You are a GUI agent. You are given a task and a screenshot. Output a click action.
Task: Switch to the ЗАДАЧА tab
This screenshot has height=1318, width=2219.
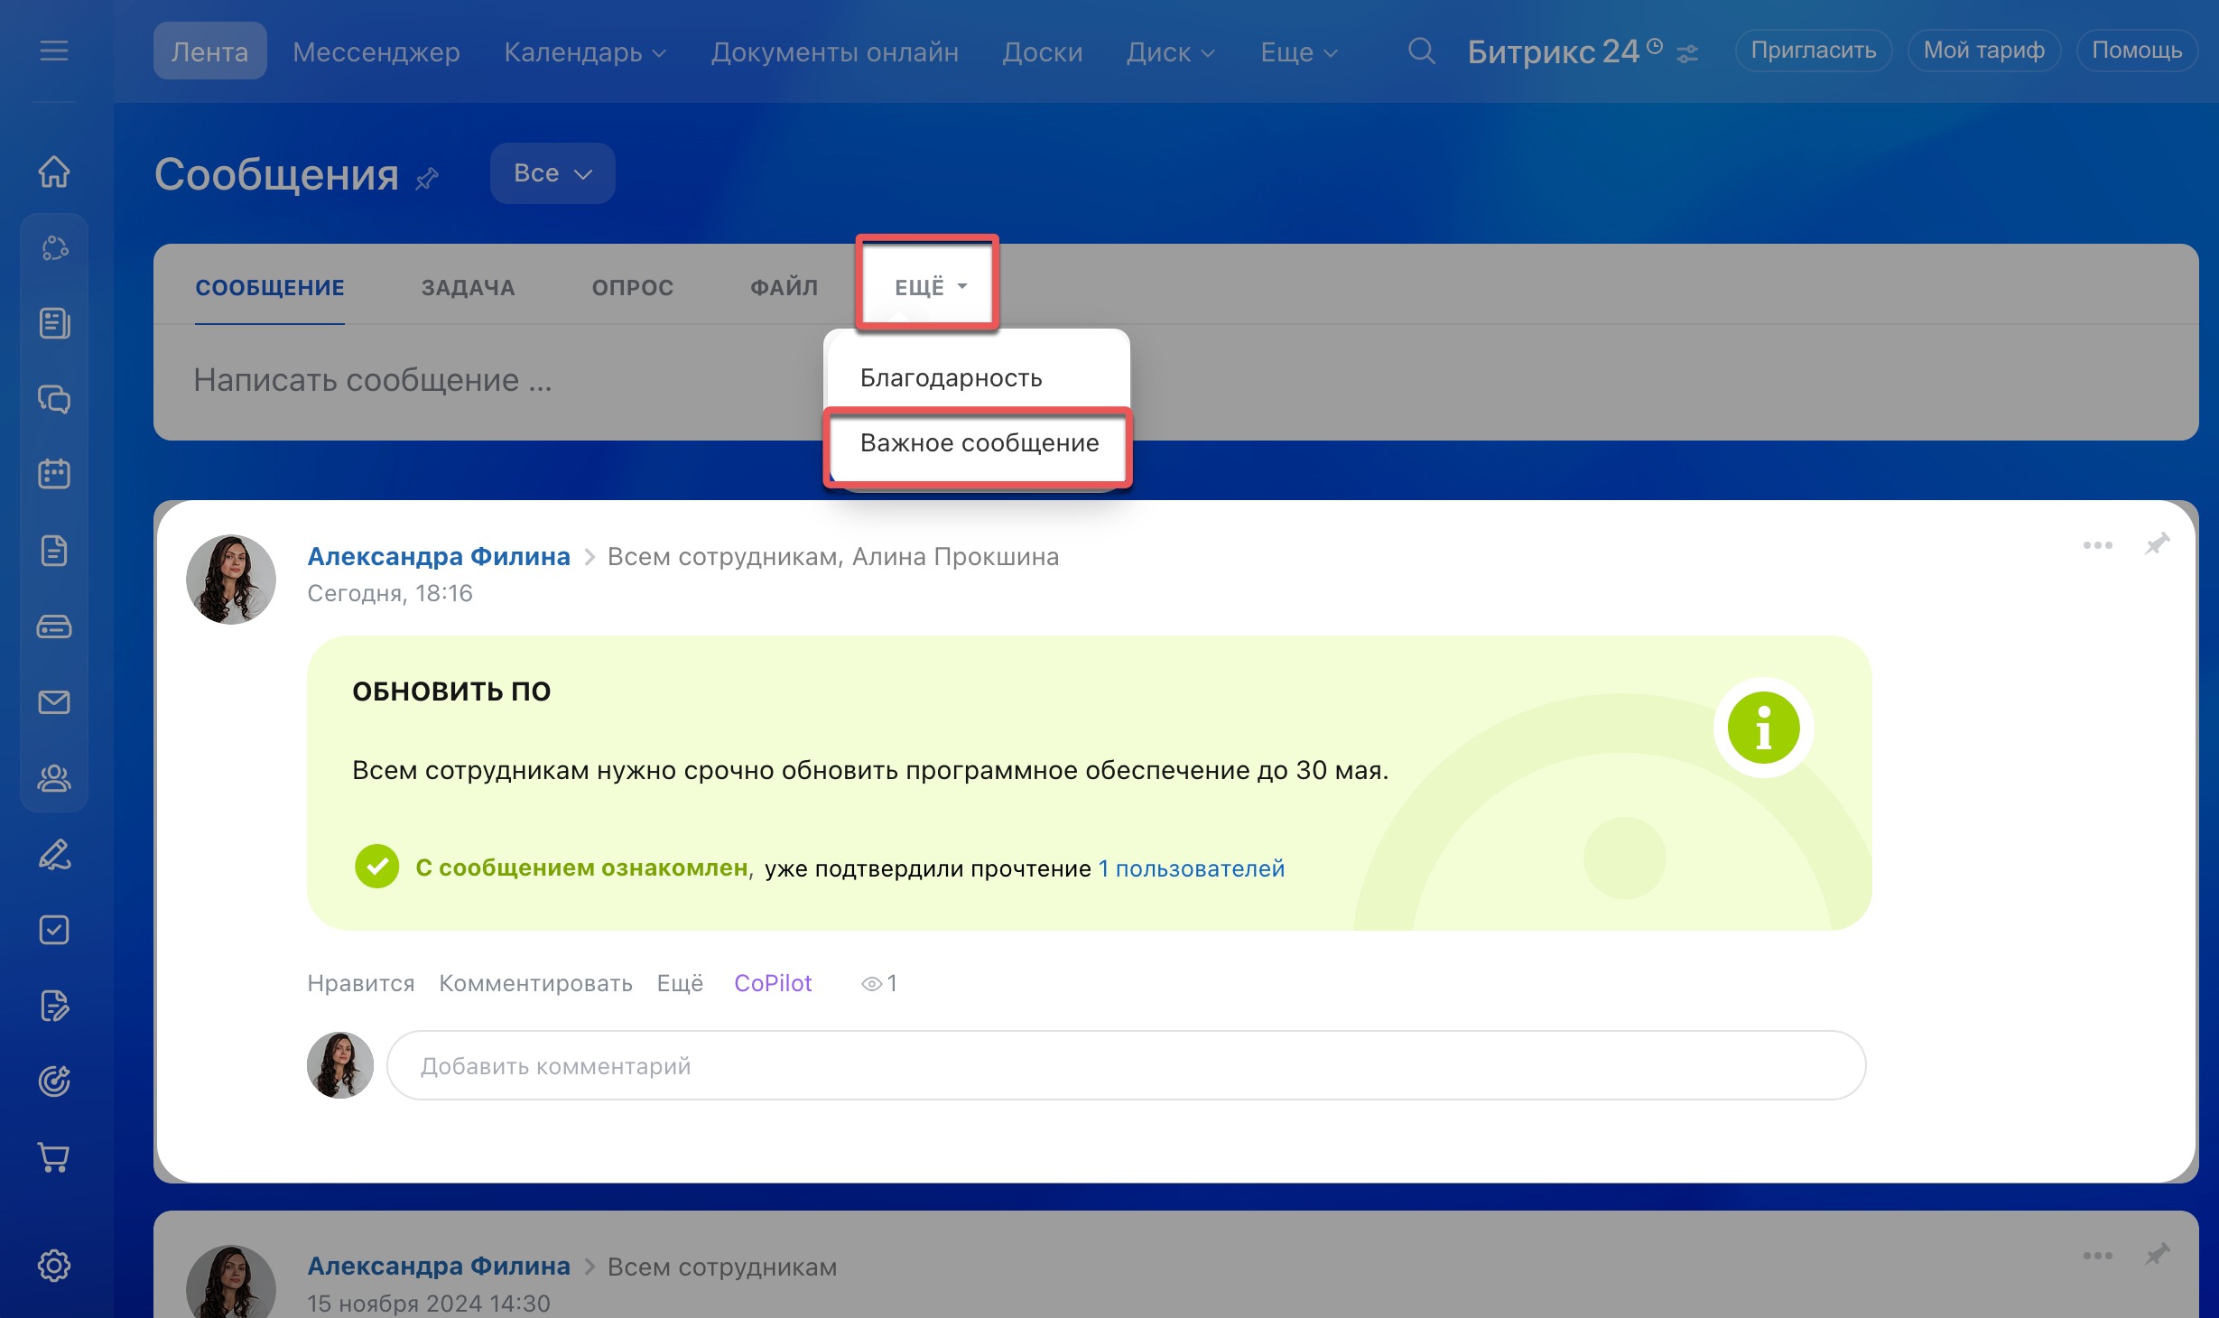(x=468, y=287)
